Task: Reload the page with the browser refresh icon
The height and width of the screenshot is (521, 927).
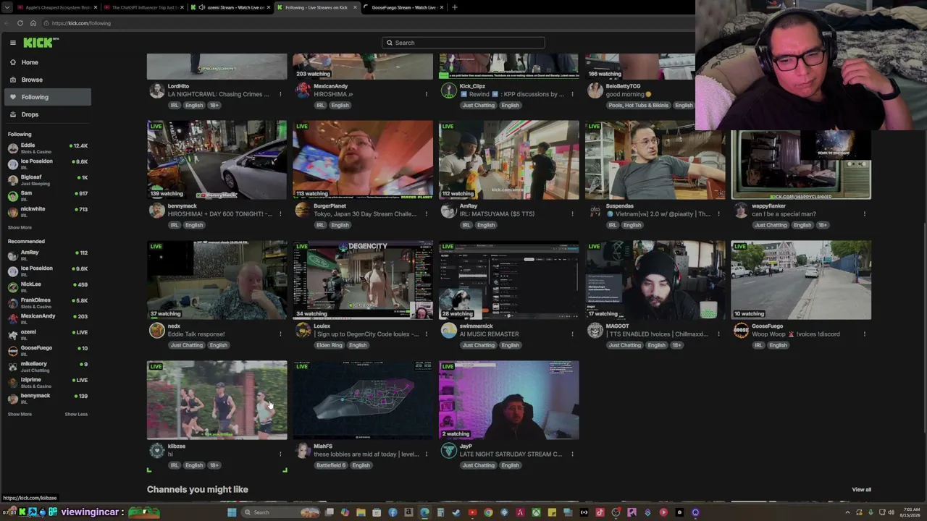Action: click(x=20, y=23)
